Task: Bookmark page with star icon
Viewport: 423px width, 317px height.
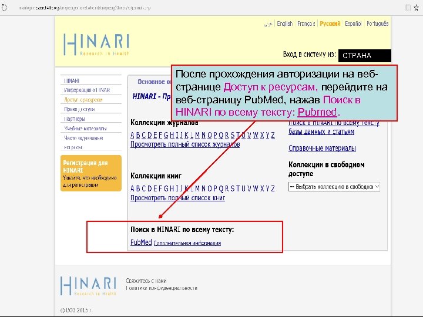Action: [x=417, y=8]
